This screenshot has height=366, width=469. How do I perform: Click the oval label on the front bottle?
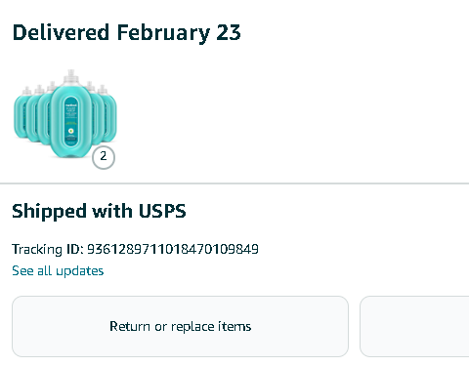pos(71,120)
